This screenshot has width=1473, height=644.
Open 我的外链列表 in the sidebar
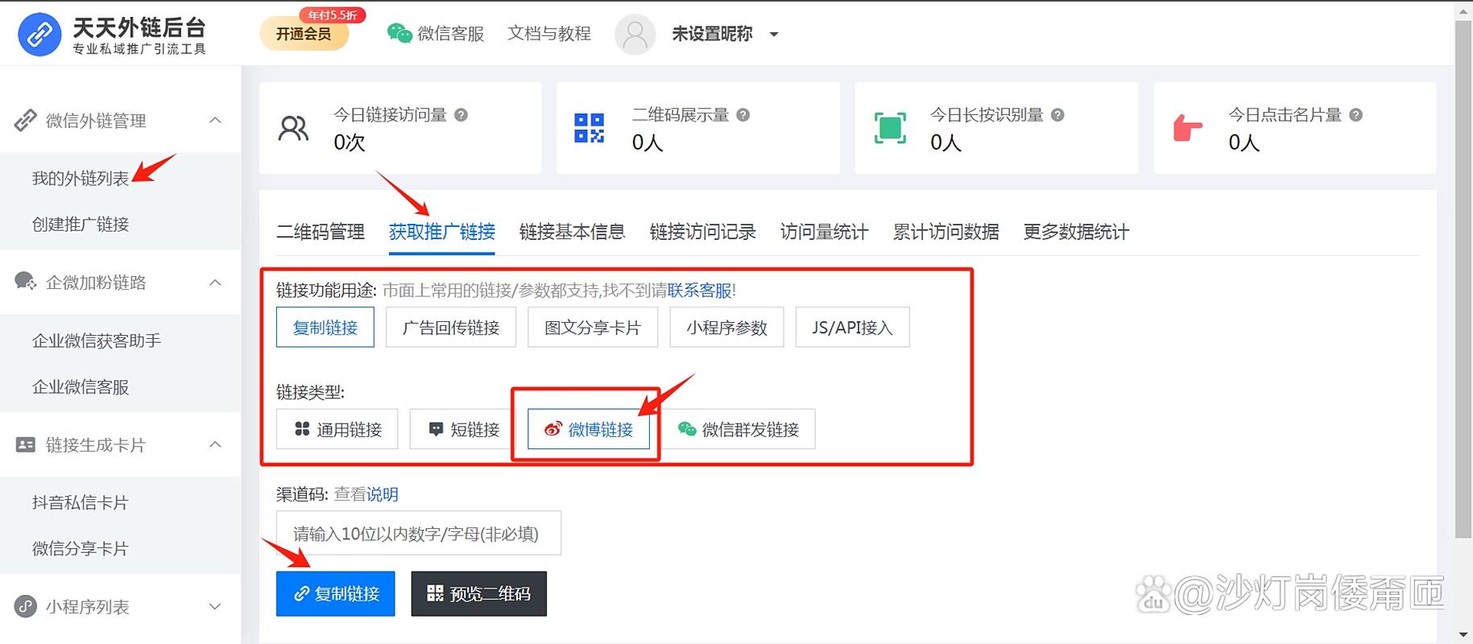[81, 178]
